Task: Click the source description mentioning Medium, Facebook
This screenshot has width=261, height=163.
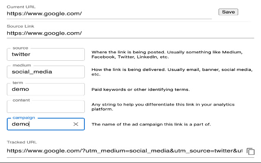Action: [x=167, y=54]
